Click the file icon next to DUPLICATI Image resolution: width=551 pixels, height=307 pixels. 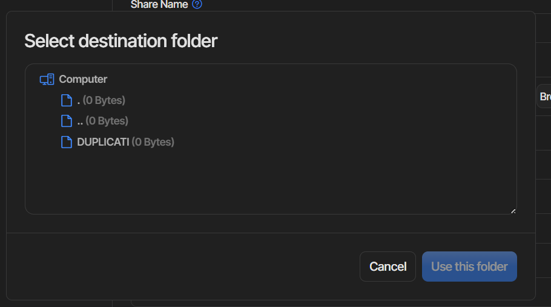[67, 142]
